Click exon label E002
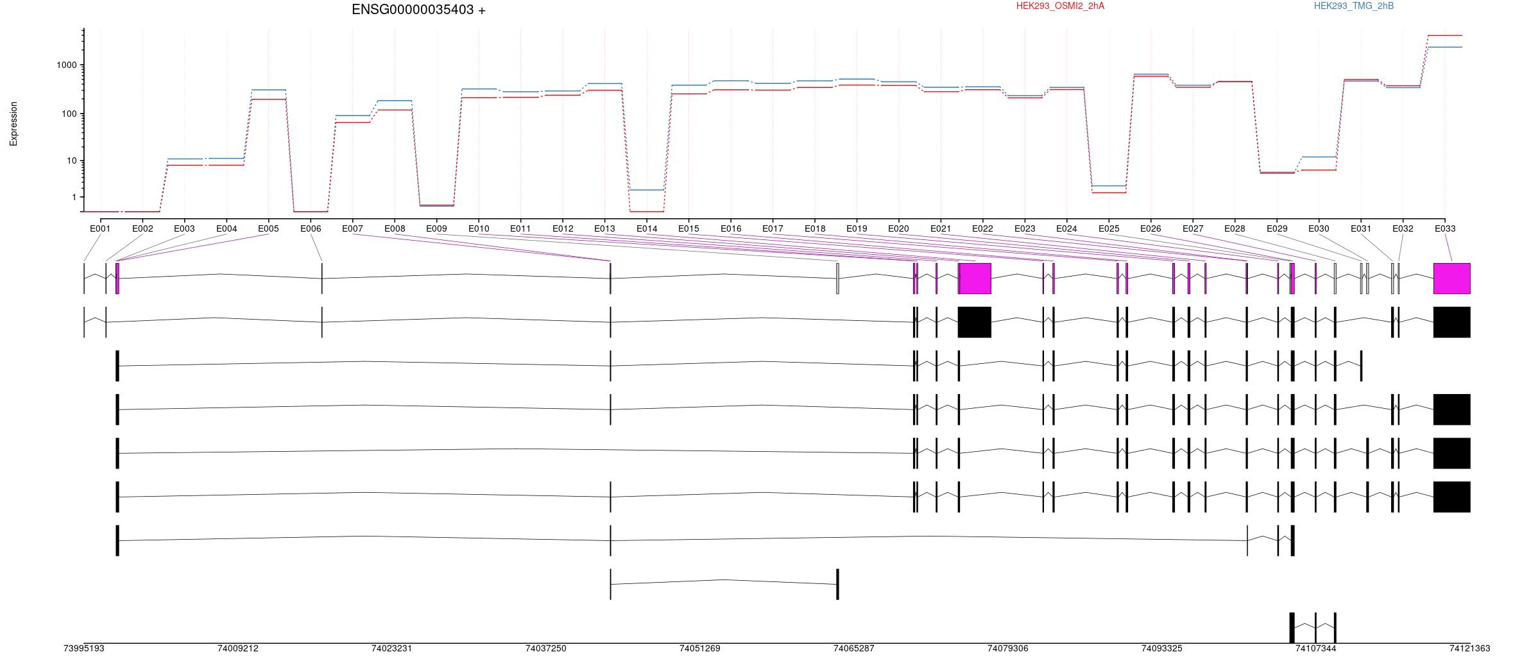1540x661 pixels. point(142,228)
